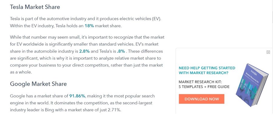Click the '5 Templates + Free Guide' text
The height and width of the screenshot is (115, 273).
pos(204,87)
